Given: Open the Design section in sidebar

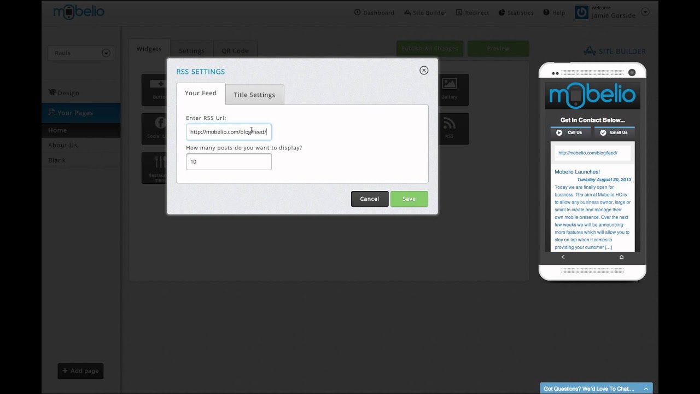Looking at the screenshot, I should [64, 93].
